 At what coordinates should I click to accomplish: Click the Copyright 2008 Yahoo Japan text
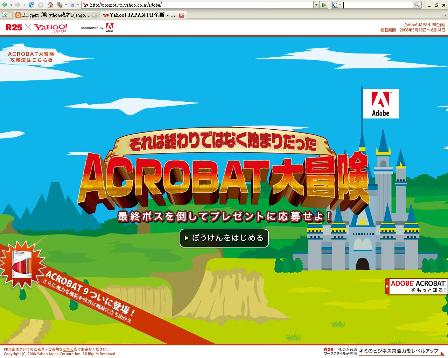point(60,354)
